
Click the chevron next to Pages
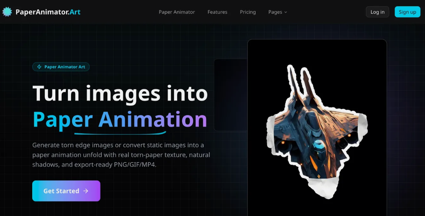(286, 12)
